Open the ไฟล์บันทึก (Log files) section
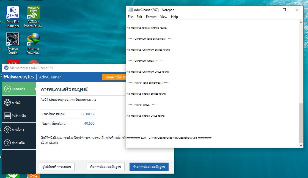This screenshot has height=178, width=308. 19,116
